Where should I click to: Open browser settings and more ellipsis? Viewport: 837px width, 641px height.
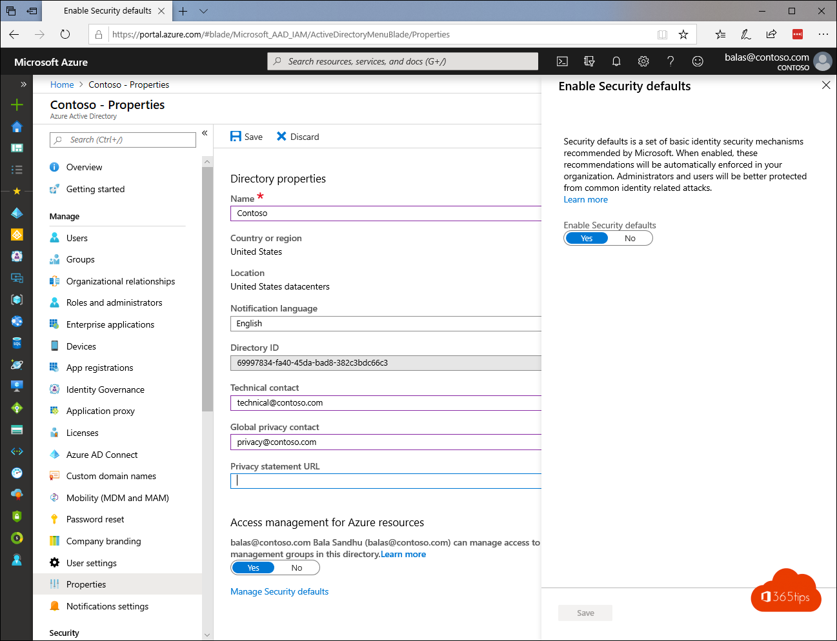[x=823, y=34]
